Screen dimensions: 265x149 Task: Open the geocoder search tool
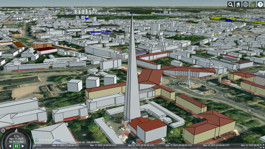coord(231,4)
